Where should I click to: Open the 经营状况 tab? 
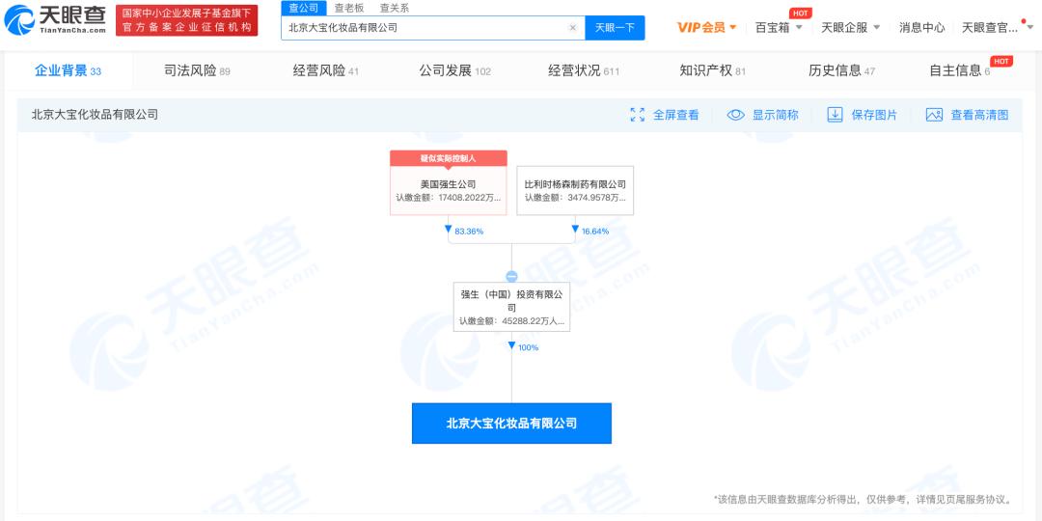584,70
